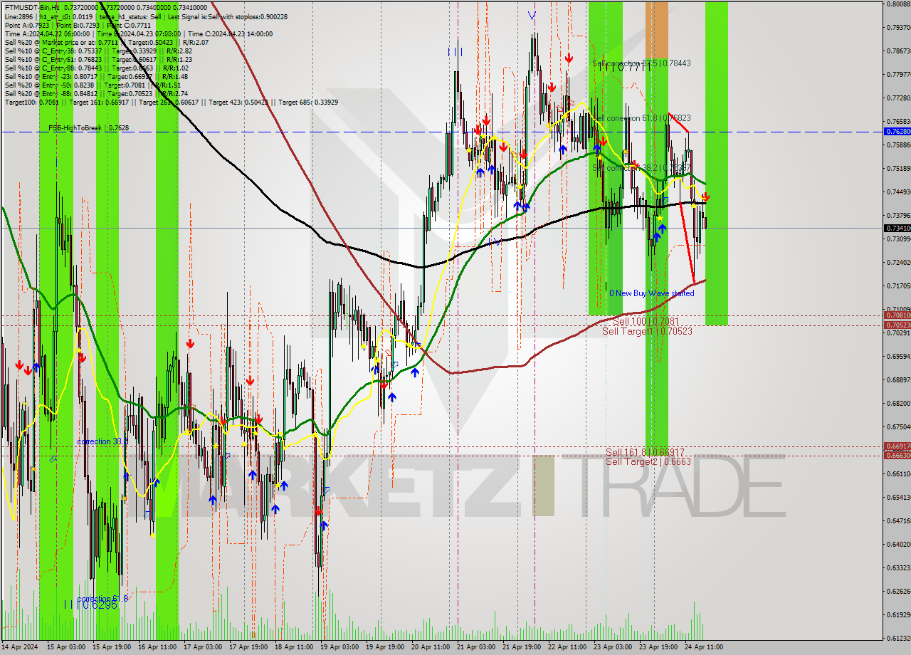The image size is (911, 655).
Task: Click the 0.80088 price axis label
Action: [x=897, y=4]
